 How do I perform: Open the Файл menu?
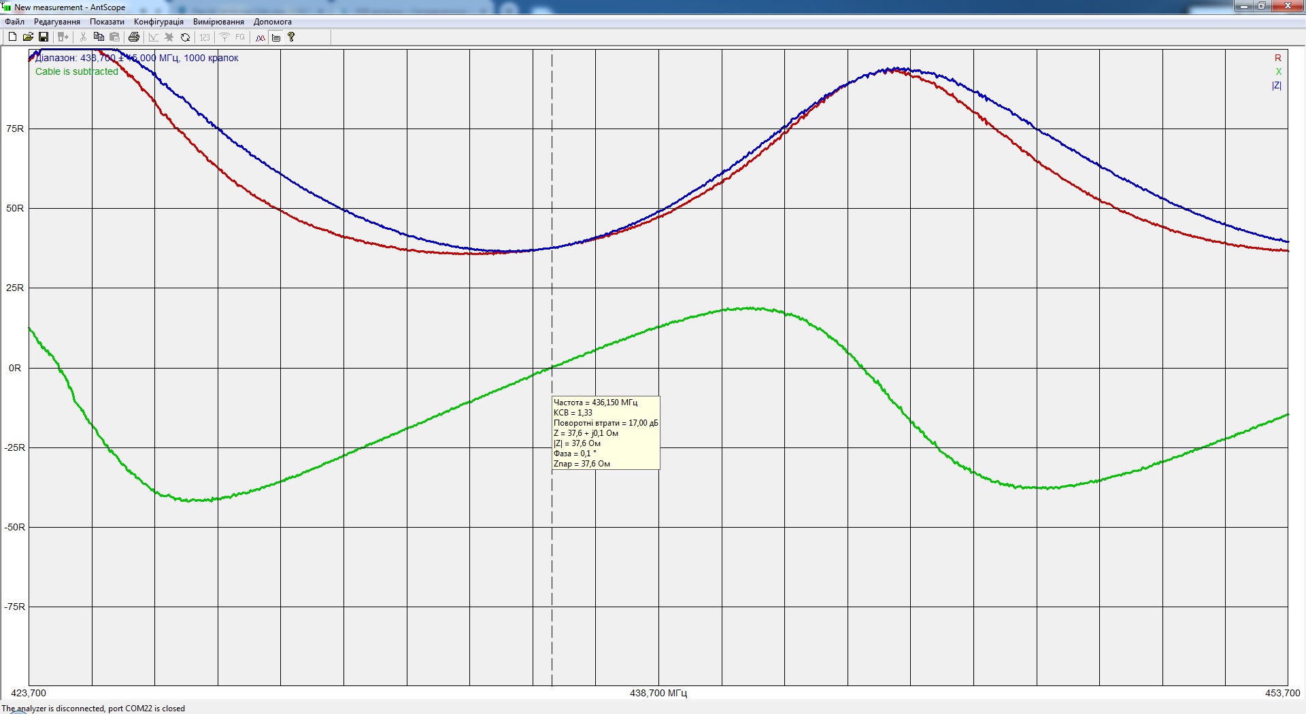pos(14,22)
